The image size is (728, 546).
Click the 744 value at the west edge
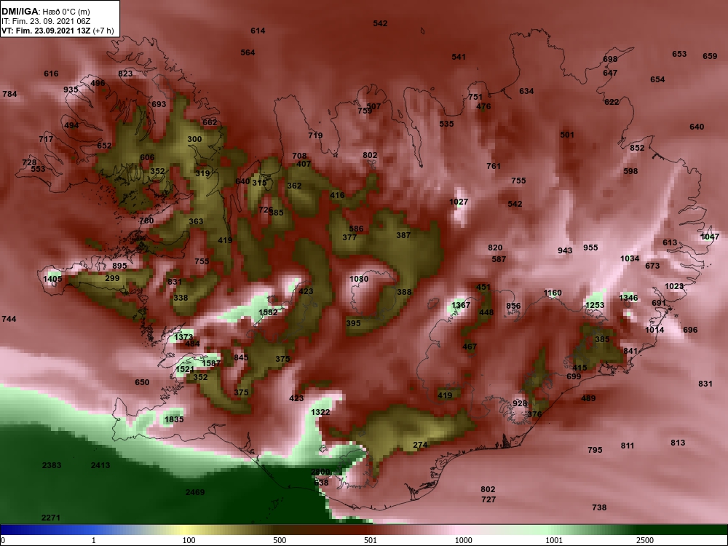[9, 319]
